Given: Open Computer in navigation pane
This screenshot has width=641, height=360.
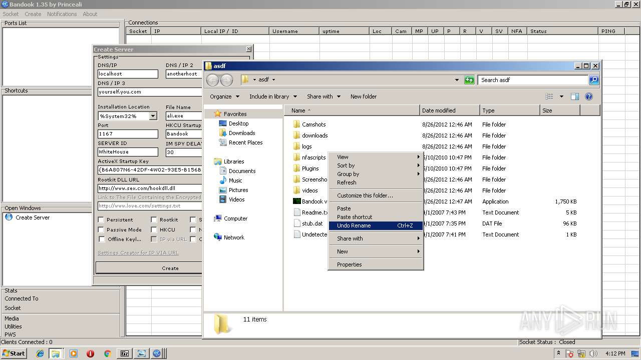Looking at the screenshot, I should coord(230,218).
